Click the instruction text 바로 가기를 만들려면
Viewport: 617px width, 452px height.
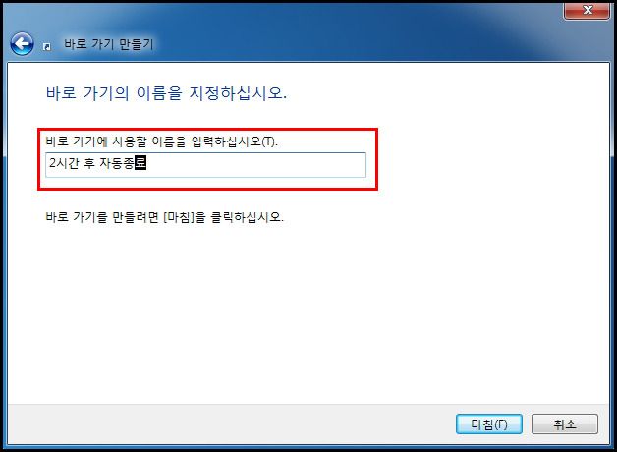click(x=102, y=217)
